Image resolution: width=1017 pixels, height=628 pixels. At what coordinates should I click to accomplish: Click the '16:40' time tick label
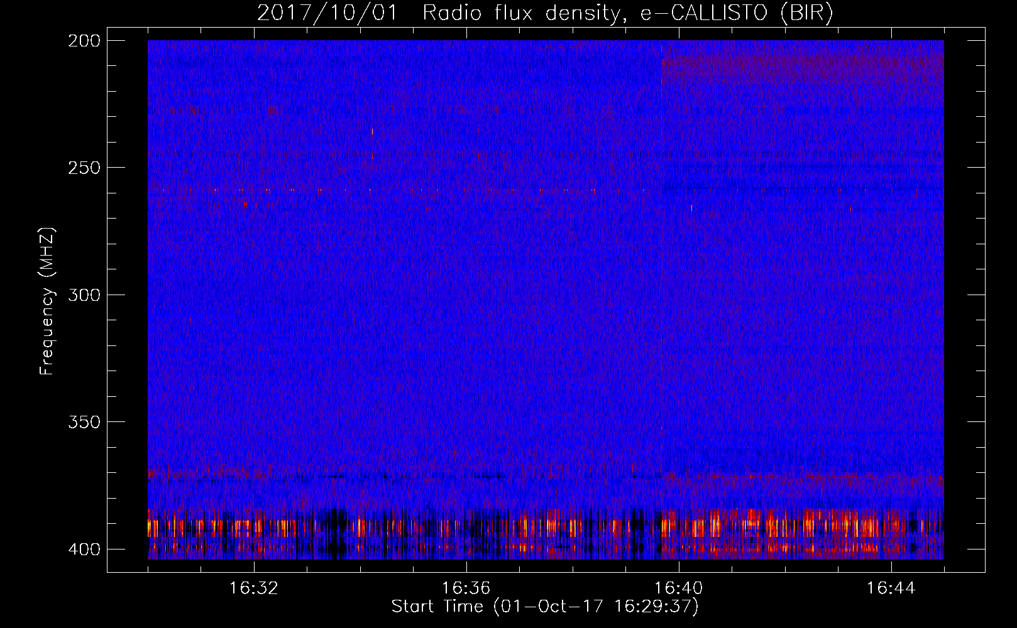click(x=679, y=588)
